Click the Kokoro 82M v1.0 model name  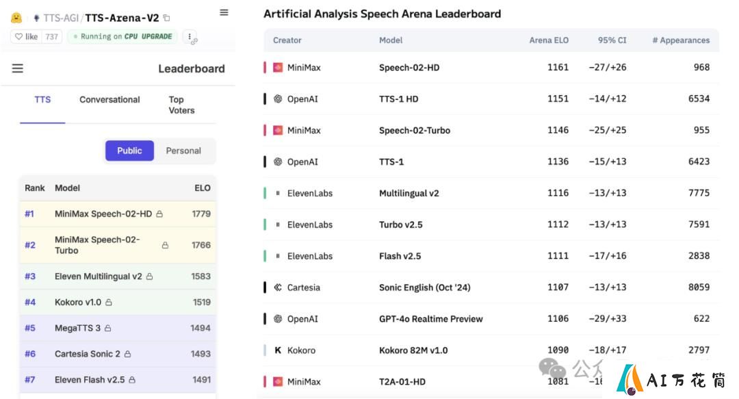pyautogui.click(x=413, y=350)
